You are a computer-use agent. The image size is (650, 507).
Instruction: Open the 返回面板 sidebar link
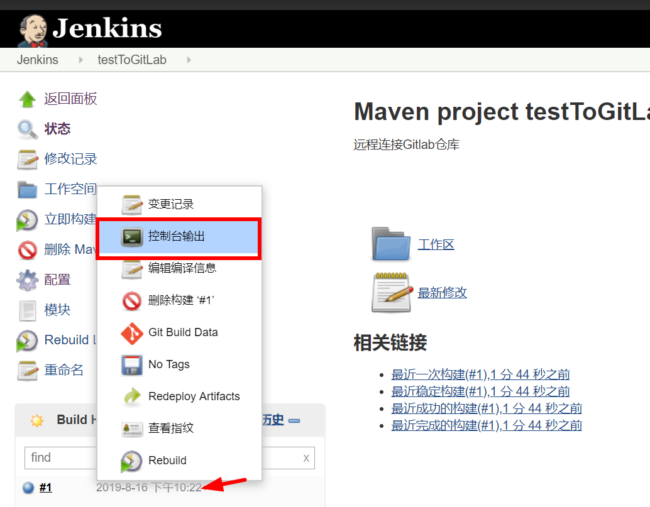coord(70,99)
